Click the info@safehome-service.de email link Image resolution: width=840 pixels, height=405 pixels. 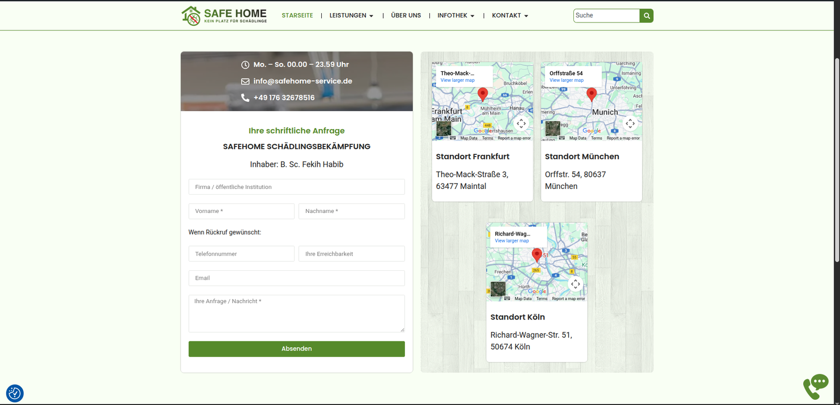[x=302, y=81]
